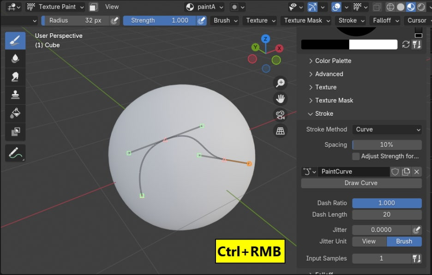Toggle paint mask button beside mode
The height and width of the screenshot is (275, 432).
93,7
